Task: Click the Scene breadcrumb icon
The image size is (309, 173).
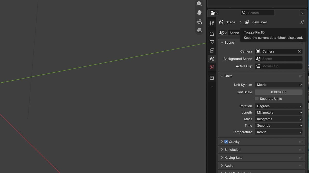Action: pos(221,22)
